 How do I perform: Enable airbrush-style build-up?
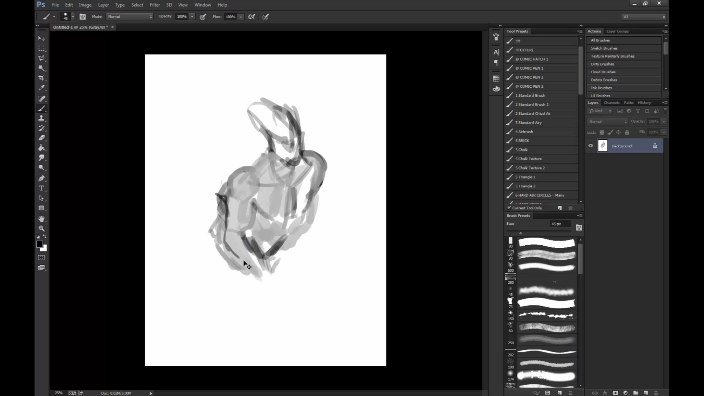point(252,16)
